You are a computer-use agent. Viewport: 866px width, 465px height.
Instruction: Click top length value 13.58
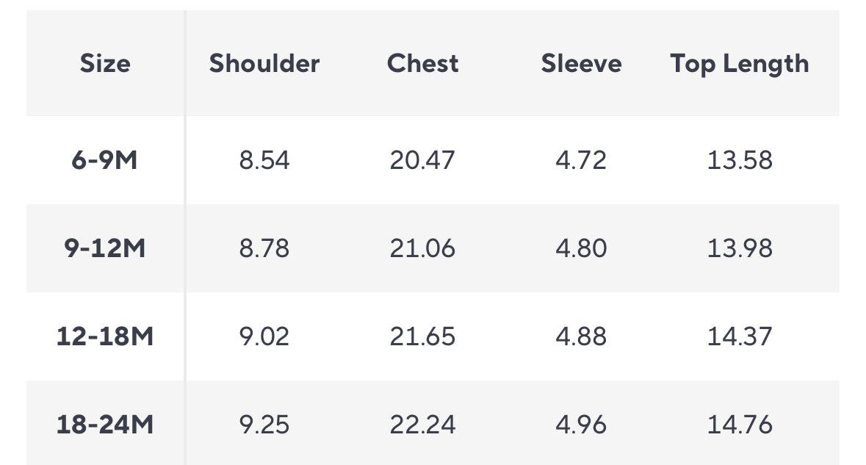coord(740,160)
